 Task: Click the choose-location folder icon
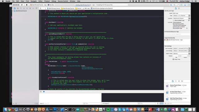coord(189,21)
